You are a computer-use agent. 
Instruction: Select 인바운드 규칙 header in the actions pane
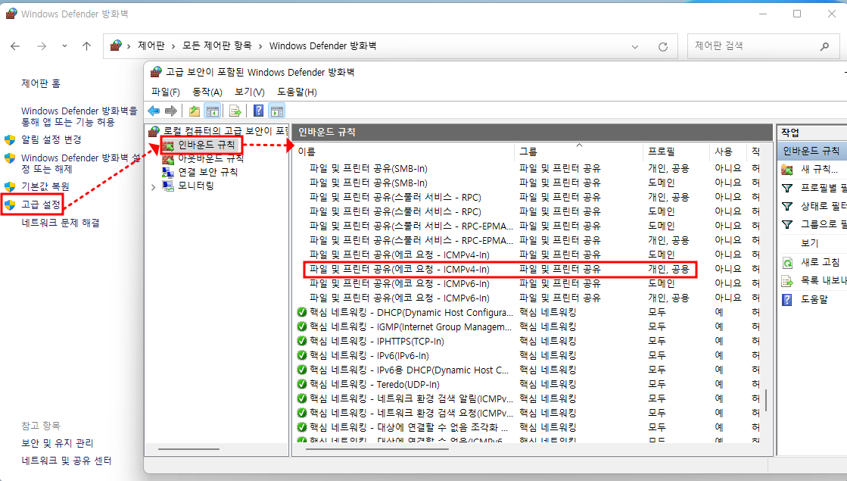pyautogui.click(x=812, y=151)
